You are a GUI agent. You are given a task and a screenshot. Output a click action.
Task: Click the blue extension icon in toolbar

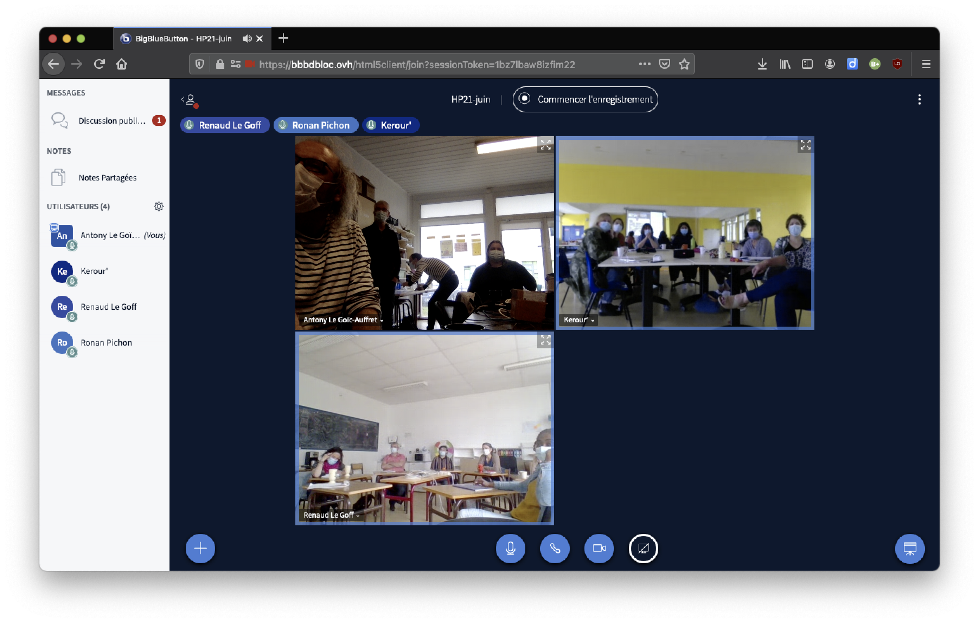pos(852,64)
